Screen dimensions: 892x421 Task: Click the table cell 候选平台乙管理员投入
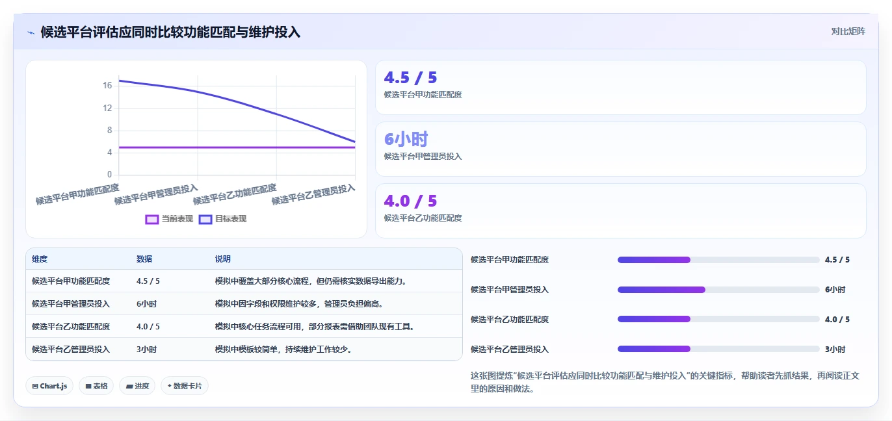tap(71, 350)
